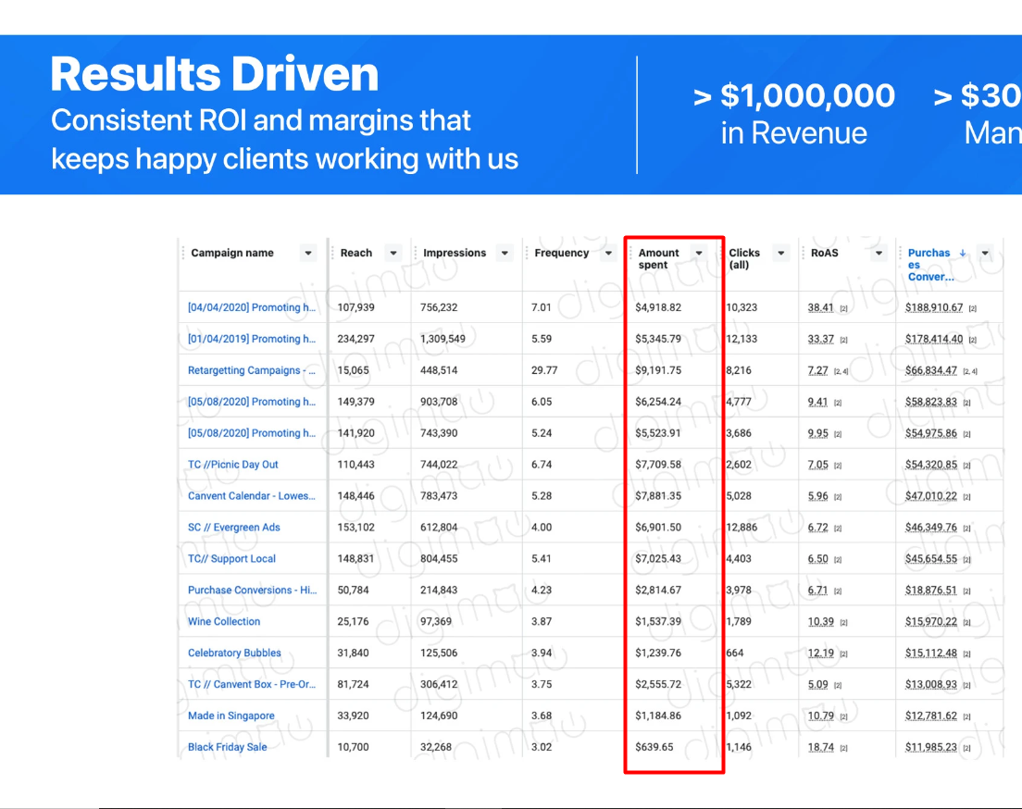Expand the Reach column header dropdown

pos(393,254)
